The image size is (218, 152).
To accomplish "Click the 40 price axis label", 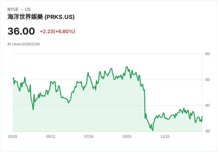I will [207, 105].
